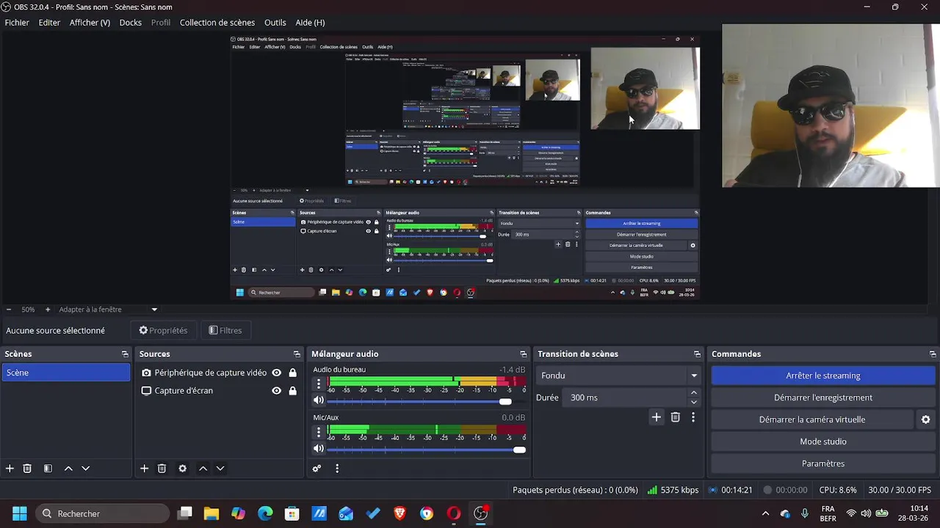The image size is (940, 528).
Task: Detach the Scènes dock with its float icon
Action: pos(125,354)
